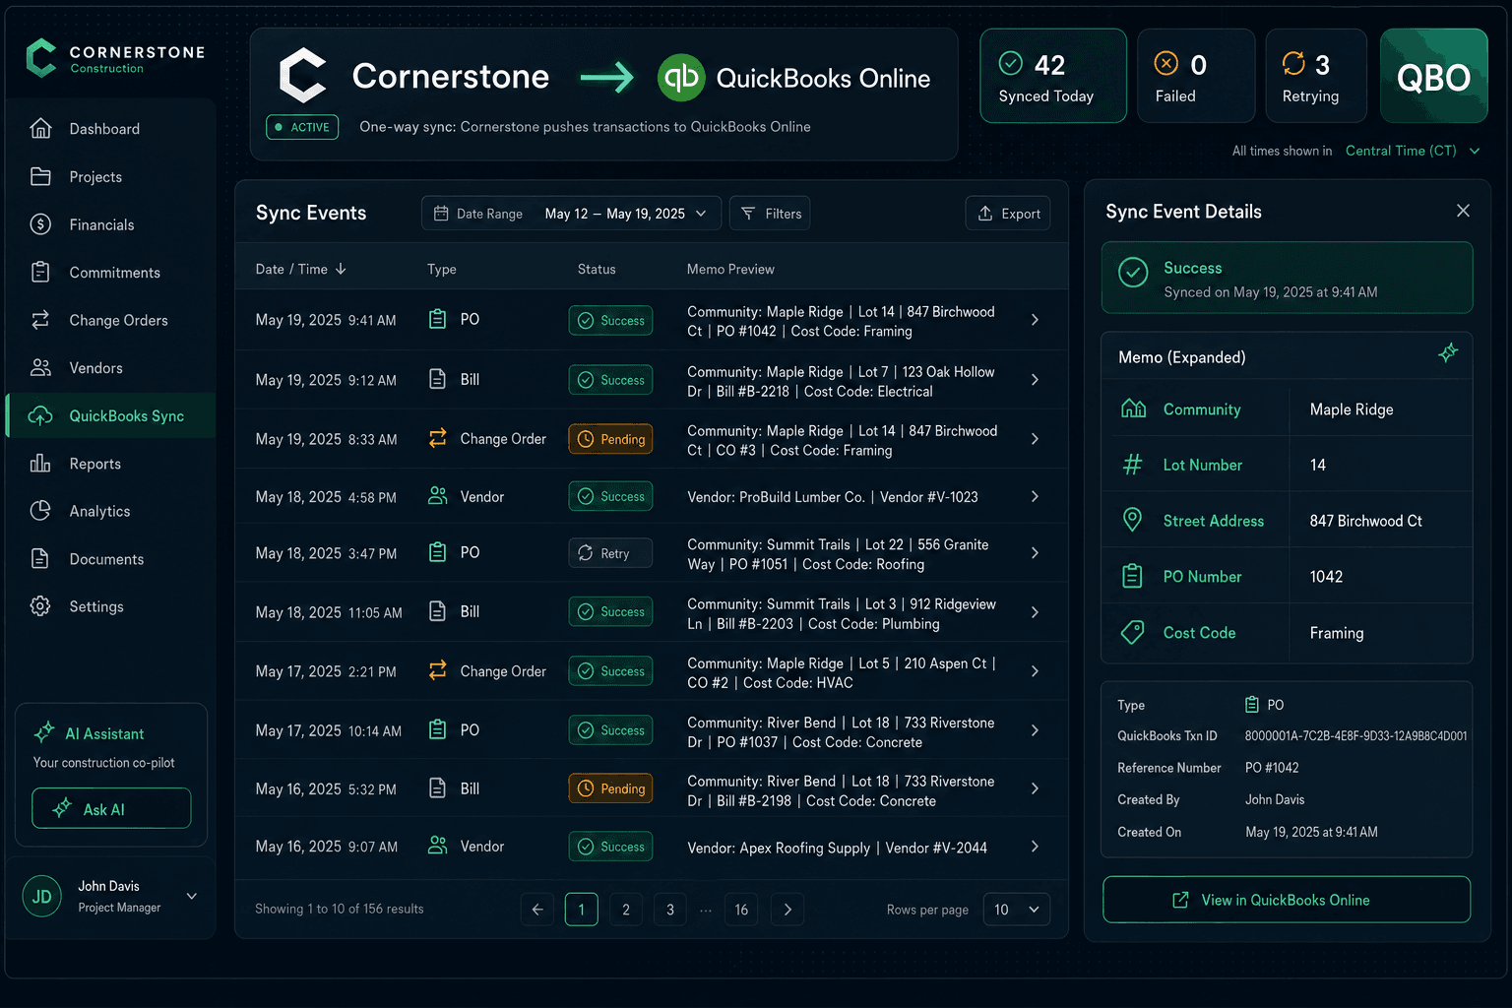Screen dimensions: 1512x1008
Task: Select page 3 in pagination
Action: (670, 910)
